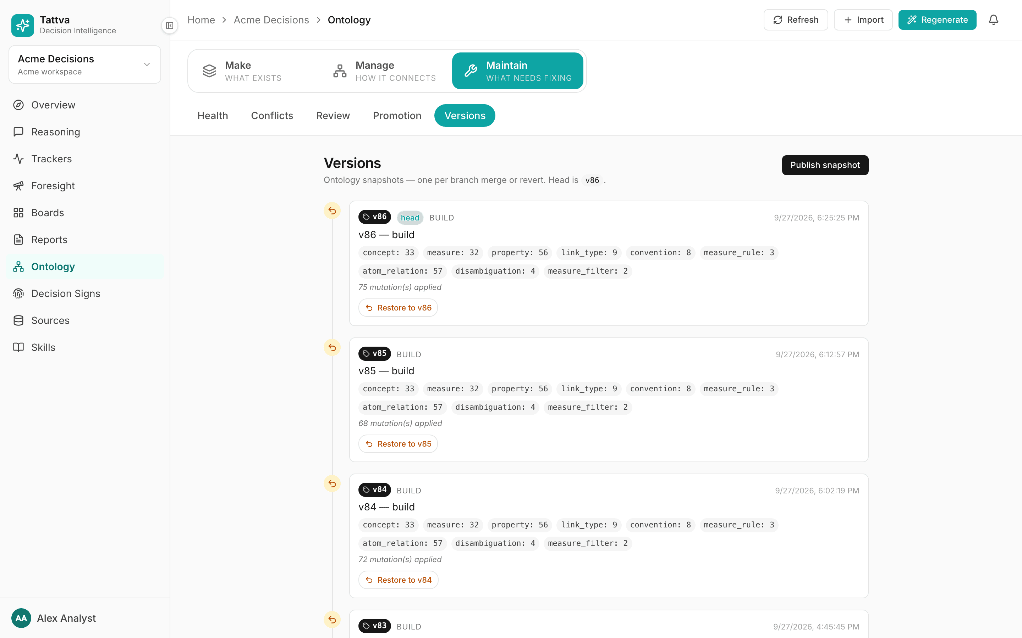The image size is (1022, 638).
Task: Open the Conflicts sub-tab
Action: tap(272, 116)
